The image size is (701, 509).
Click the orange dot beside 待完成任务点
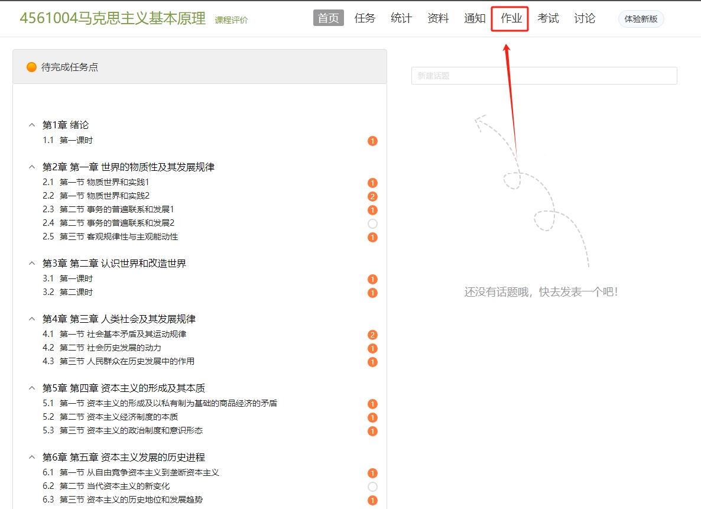pyautogui.click(x=32, y=67)
